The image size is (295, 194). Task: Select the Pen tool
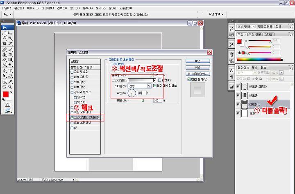click(x=5, y=71)
